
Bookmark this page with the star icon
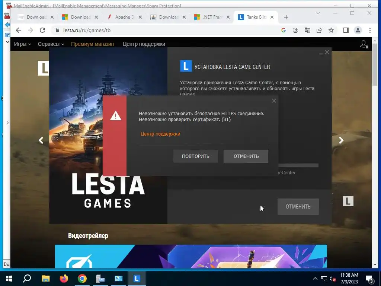[331, 30]
